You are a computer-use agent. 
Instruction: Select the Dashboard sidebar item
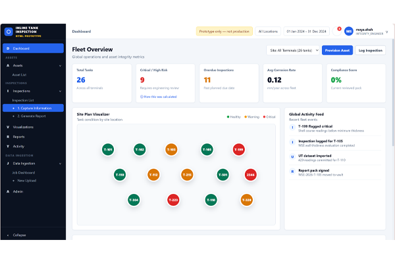click(x=33, y=48)
